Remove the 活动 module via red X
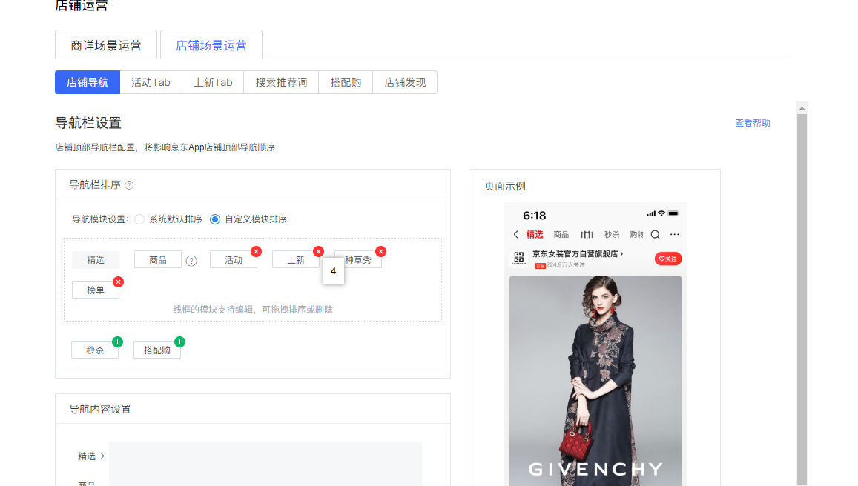The height and width of the screenshot is (486, 858). tap(256, 252)
